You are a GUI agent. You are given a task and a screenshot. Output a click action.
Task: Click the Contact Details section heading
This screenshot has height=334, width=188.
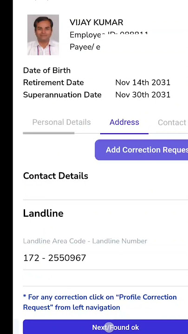tap(55, 176)
